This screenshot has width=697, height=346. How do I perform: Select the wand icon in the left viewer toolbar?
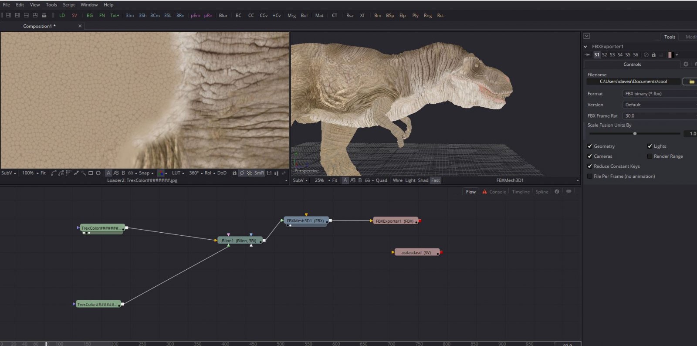[83, 173]
